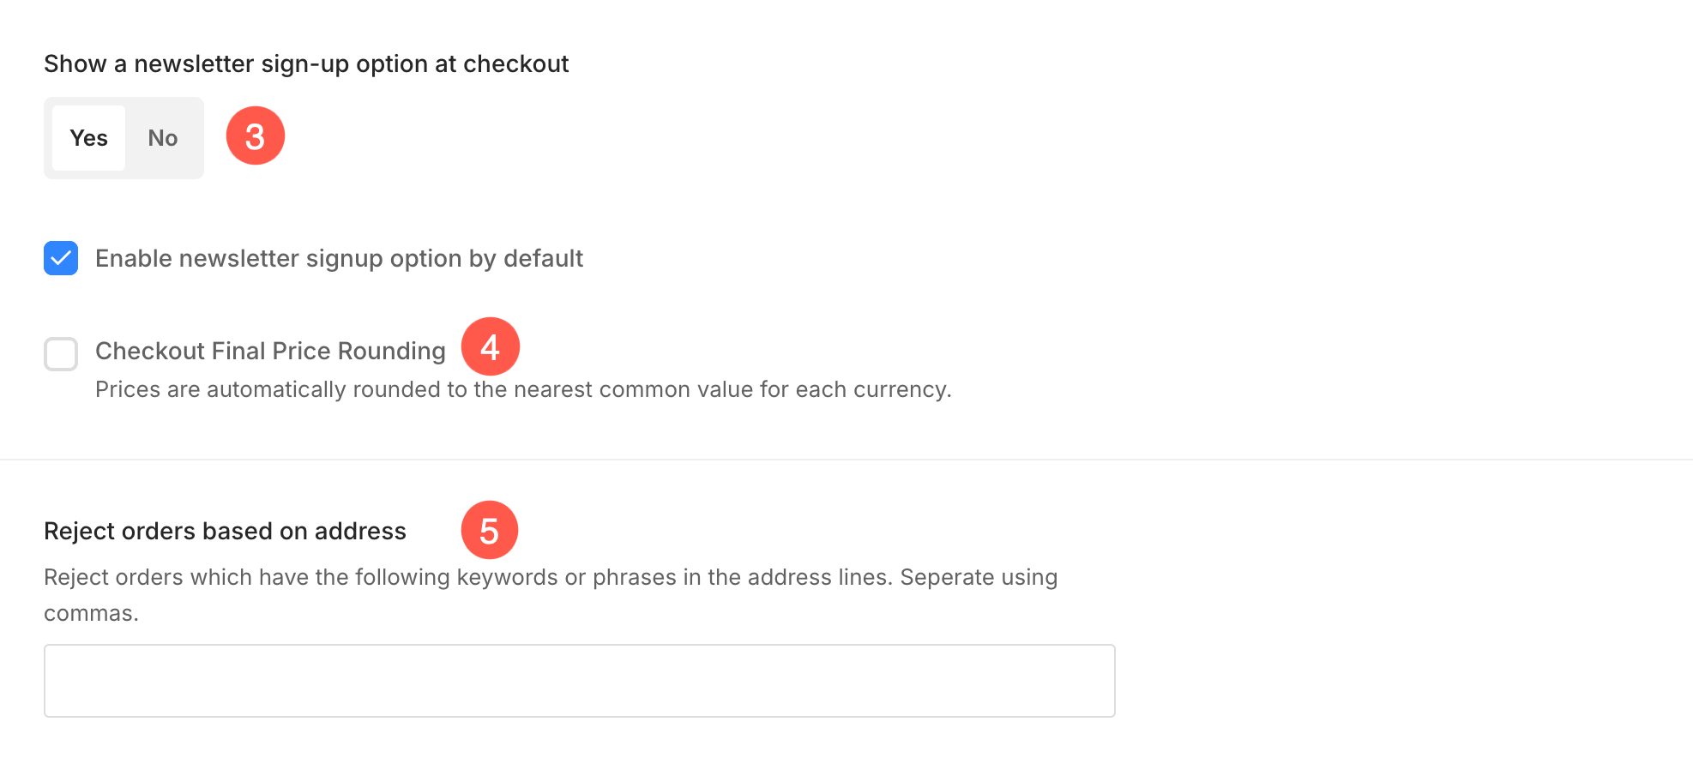
Task: Select No for newsletter sign-up at checkout
Action: pos(163,138)
